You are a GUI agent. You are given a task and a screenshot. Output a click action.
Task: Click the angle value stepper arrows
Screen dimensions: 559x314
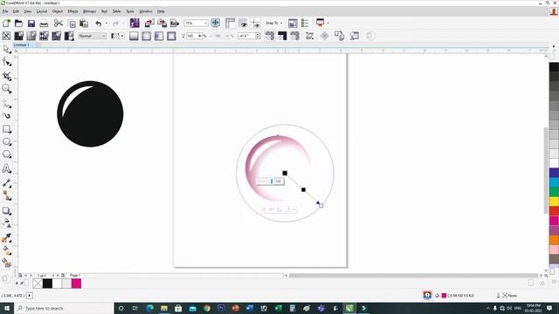(x=258, y=36)
